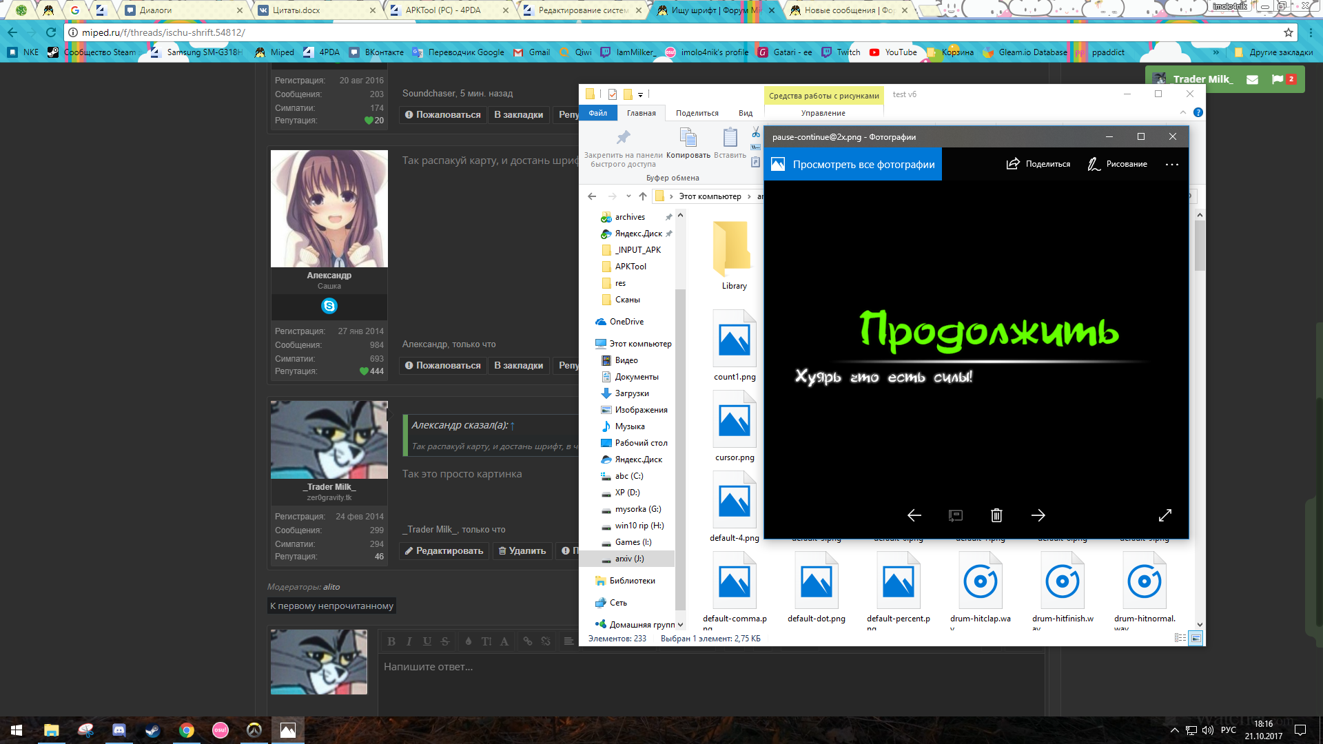
Task: Open Discord from the taskbar
Action: (119, 730)
